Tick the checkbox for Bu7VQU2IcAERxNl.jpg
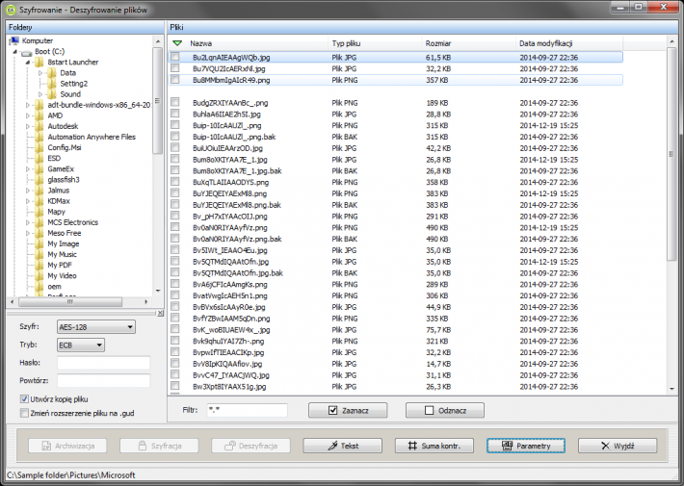Image resolution: width=684 pixels, height=486 pixels. point(175,68)
